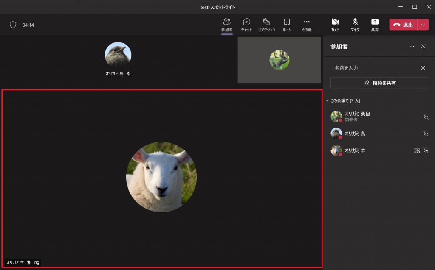435x270 pixels.
Task: Click the window title test-スポットライト
Action: point(218,7)
